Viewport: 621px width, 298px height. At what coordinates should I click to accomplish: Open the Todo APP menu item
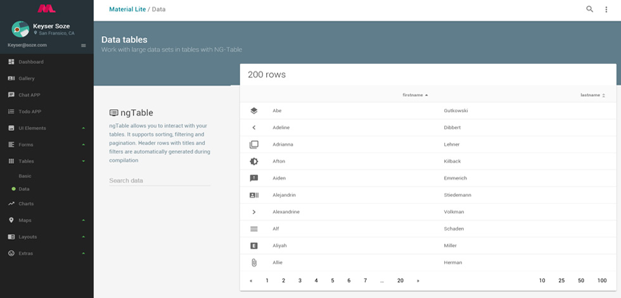pyautogui.click(x=30, y=111)
